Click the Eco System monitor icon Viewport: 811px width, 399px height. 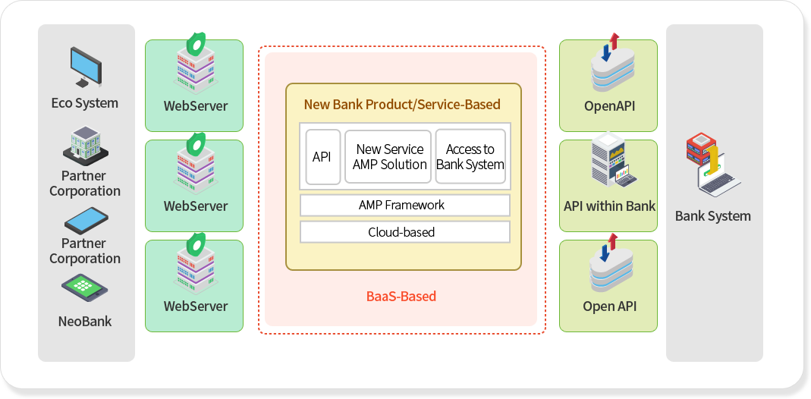click(86, 67)
